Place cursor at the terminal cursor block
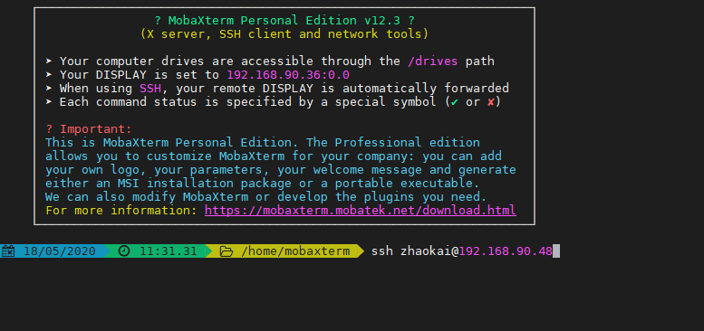Viewport: 704px width, 331px height. coord(556,251)
